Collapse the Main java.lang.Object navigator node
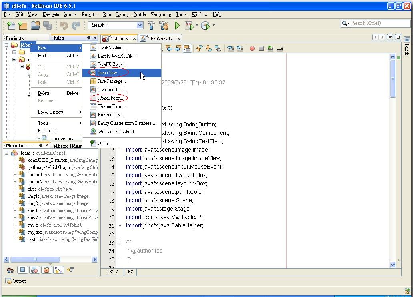Viewport: 413px width, 297px height. point(6,153)
